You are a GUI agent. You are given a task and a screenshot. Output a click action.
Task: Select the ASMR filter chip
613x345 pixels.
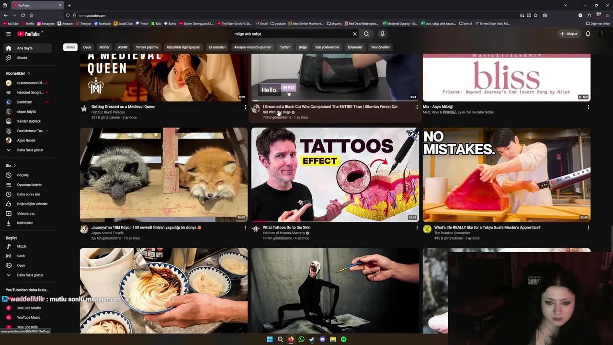click(123, 47)
